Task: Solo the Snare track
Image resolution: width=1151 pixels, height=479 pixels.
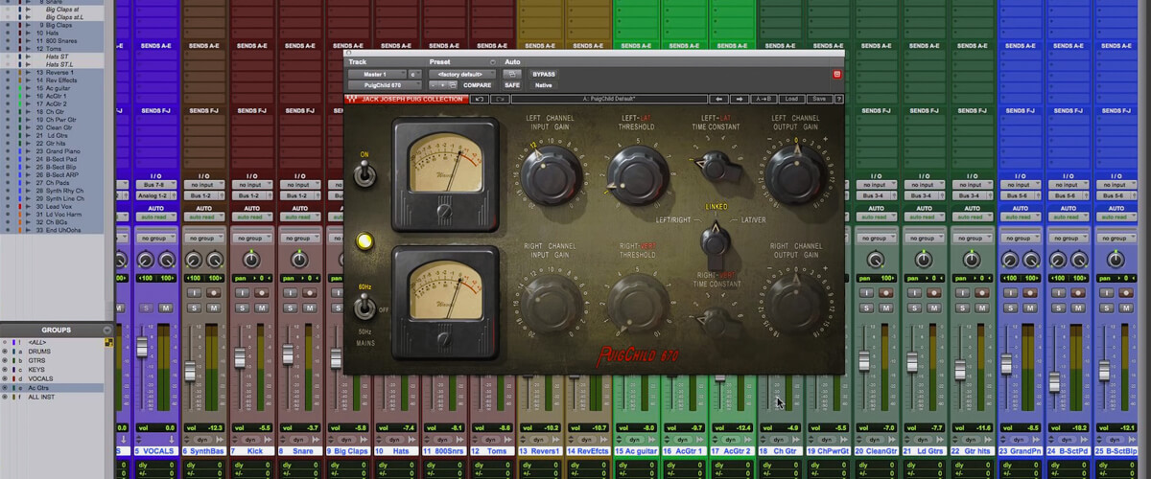Action: click(x=289, y=308)
